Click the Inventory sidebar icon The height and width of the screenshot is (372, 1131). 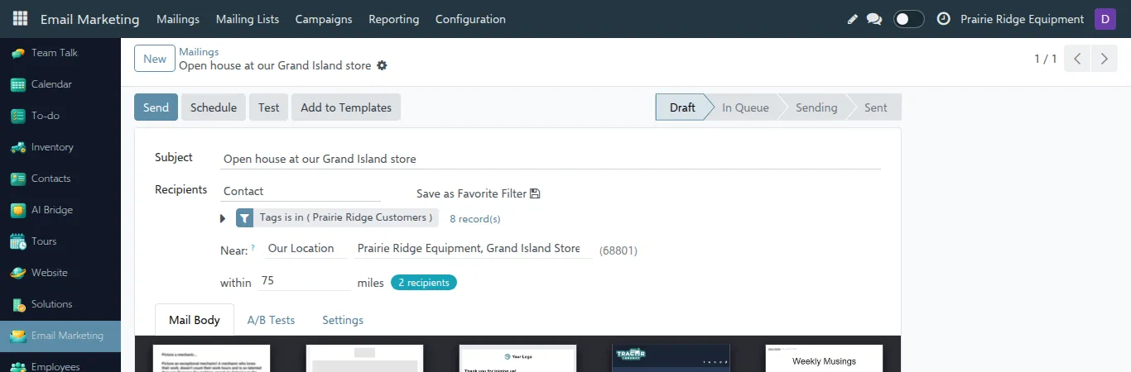coord(17,147)
